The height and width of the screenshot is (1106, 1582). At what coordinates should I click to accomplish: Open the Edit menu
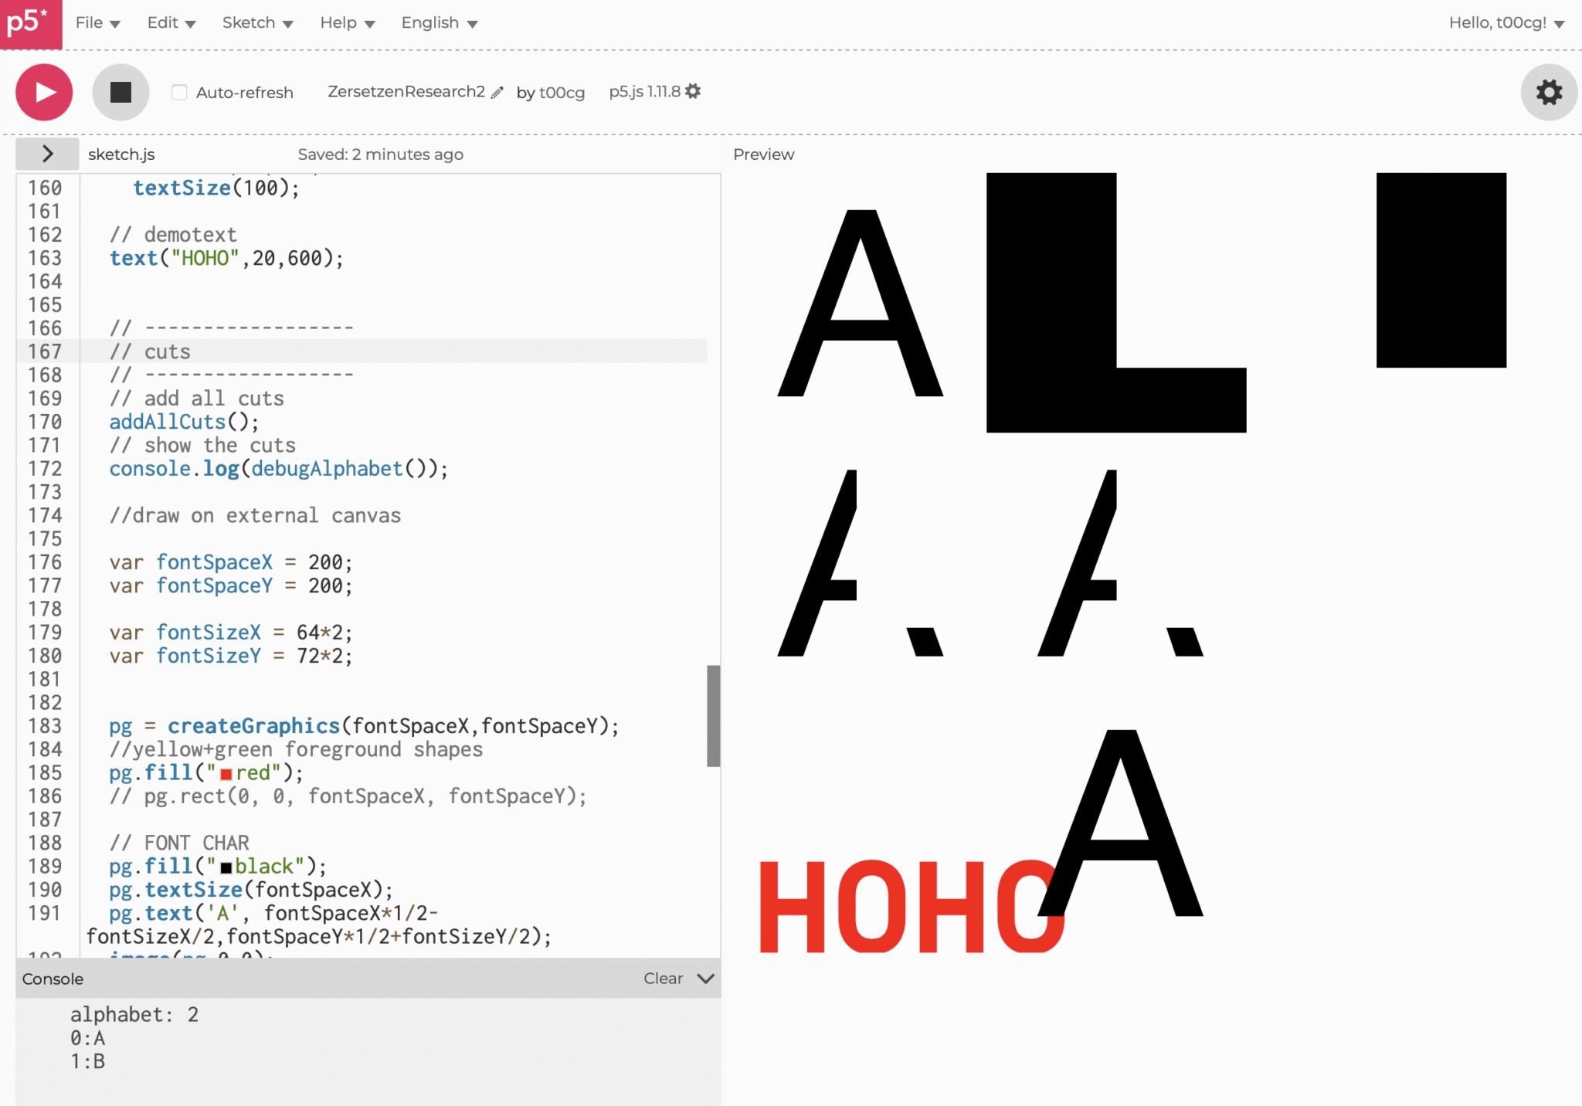coord(171,23)
